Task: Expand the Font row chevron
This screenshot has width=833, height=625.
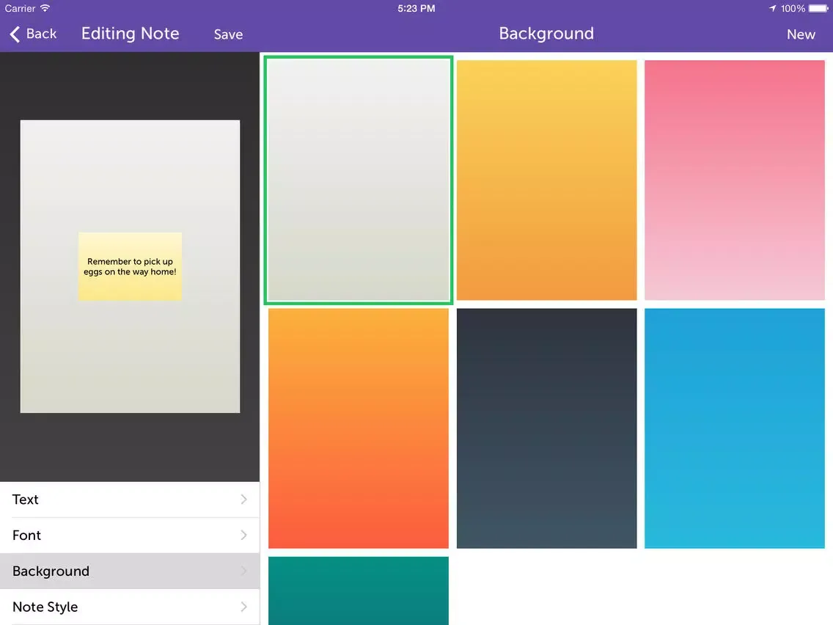Action: point(244,535)
